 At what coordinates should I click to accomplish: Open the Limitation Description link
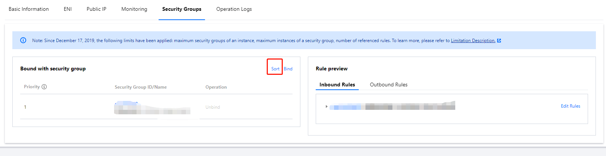tap(473, 41)
